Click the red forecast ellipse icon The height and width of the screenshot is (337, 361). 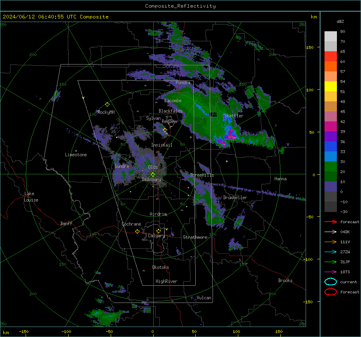tap(331, 292)
